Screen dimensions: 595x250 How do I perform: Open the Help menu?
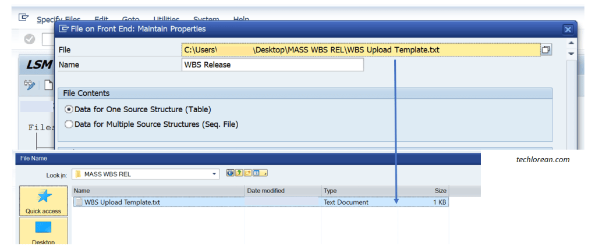click(241, 20)
